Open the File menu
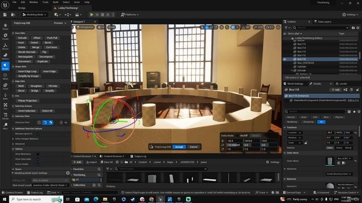 14,2
